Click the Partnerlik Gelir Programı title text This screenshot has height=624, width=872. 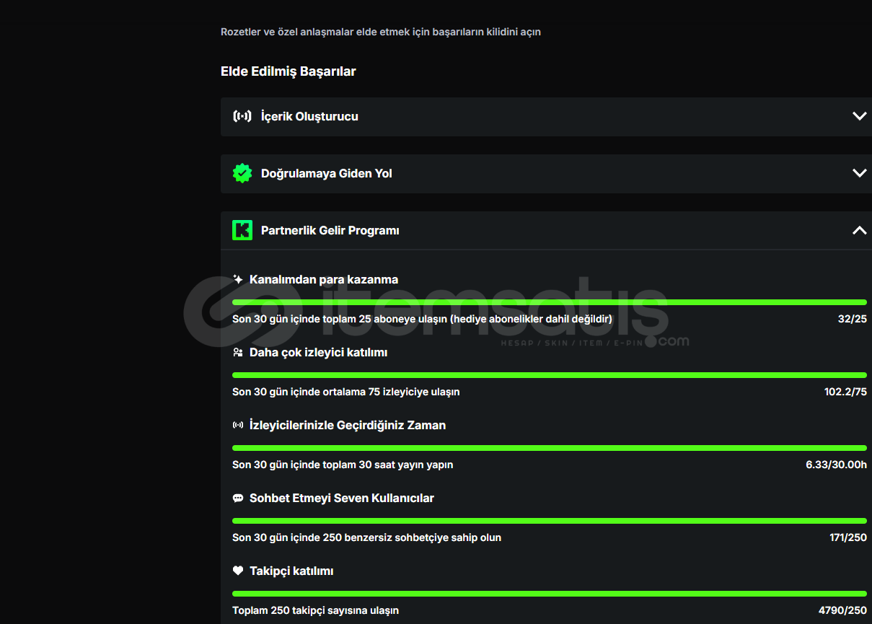pos(330,230)
